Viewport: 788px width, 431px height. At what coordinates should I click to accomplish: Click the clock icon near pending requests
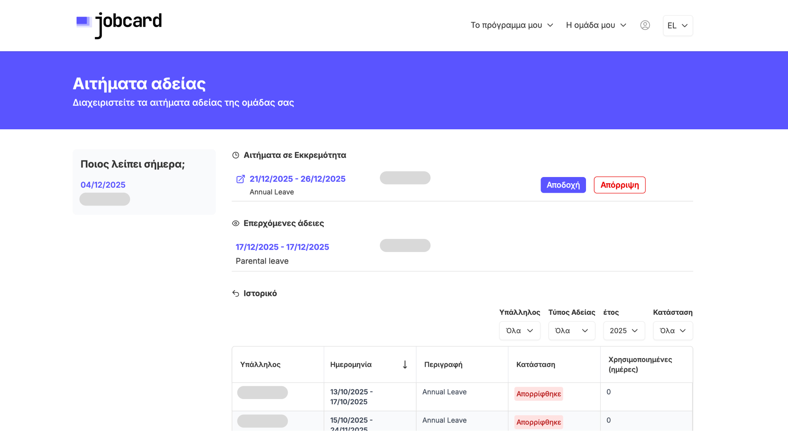point(236,155)
